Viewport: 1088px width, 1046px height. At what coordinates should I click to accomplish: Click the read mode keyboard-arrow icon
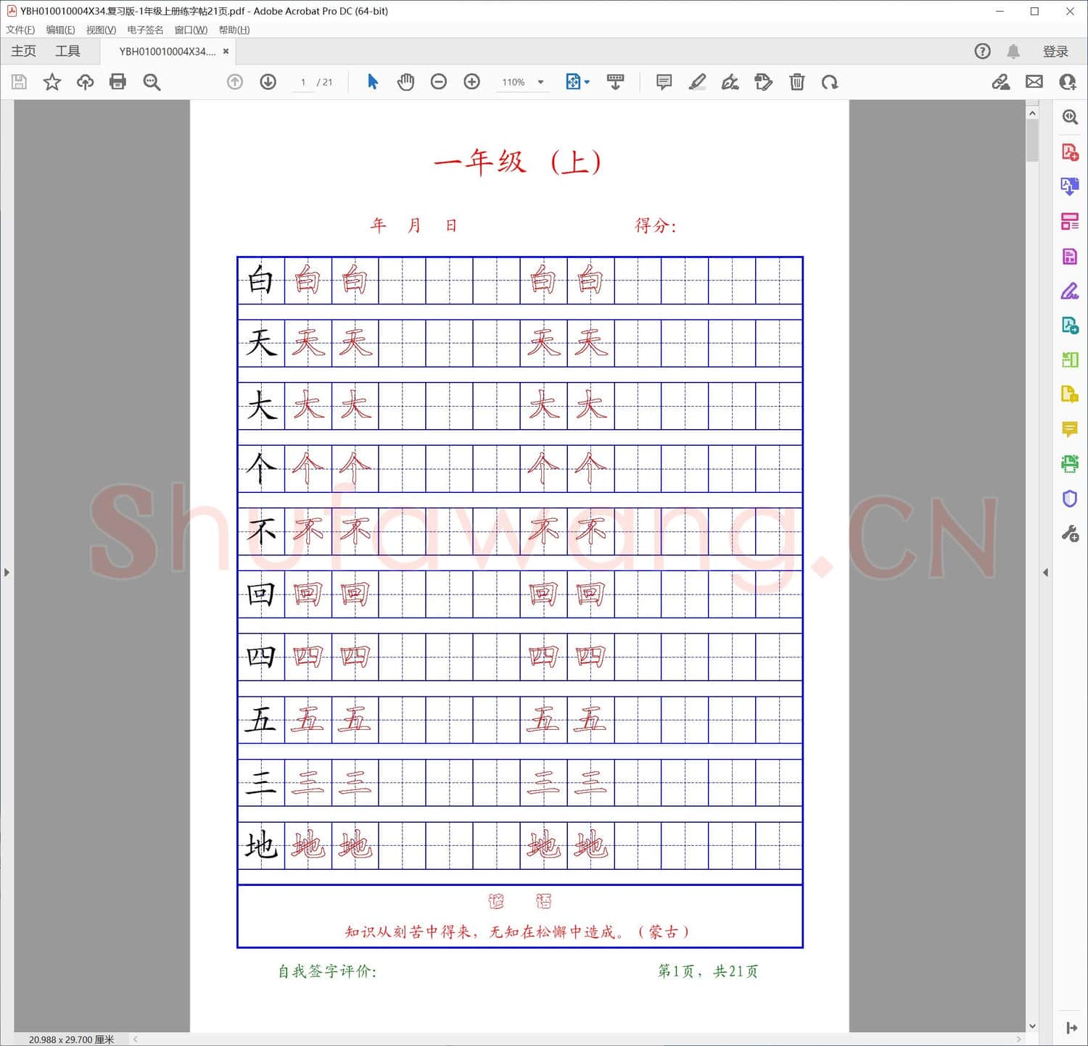point(615,82)
